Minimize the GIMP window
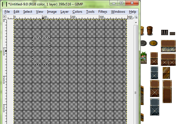The width and height of the screenshot is (178, 124). [114, 3]
